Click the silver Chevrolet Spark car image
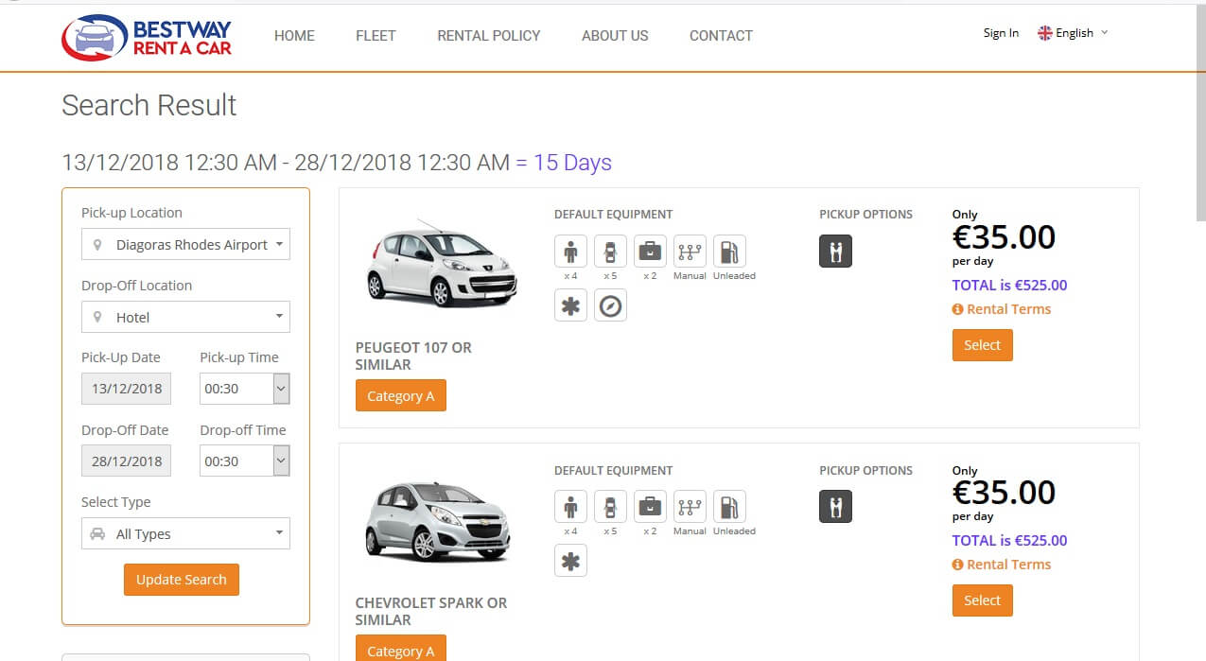The height and width of the screenshot is (661, 1206). pos(439,521)
